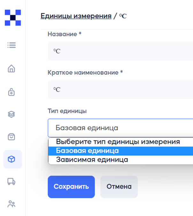193x216 pixels.
Task: Open the delivery truck sidebar section
Action: pyautogui.click(x=11, y=182)
